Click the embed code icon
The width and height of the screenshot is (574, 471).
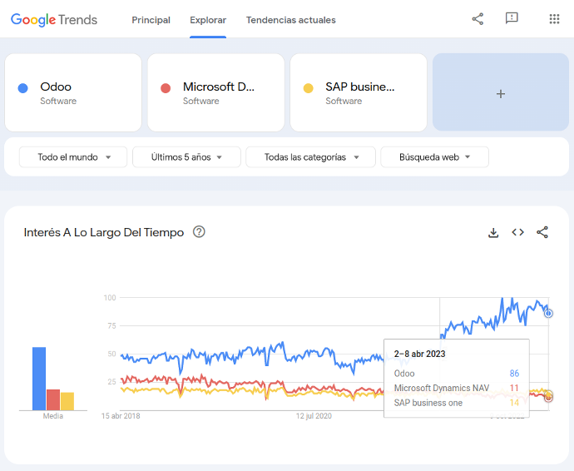[x=517, y=233]
